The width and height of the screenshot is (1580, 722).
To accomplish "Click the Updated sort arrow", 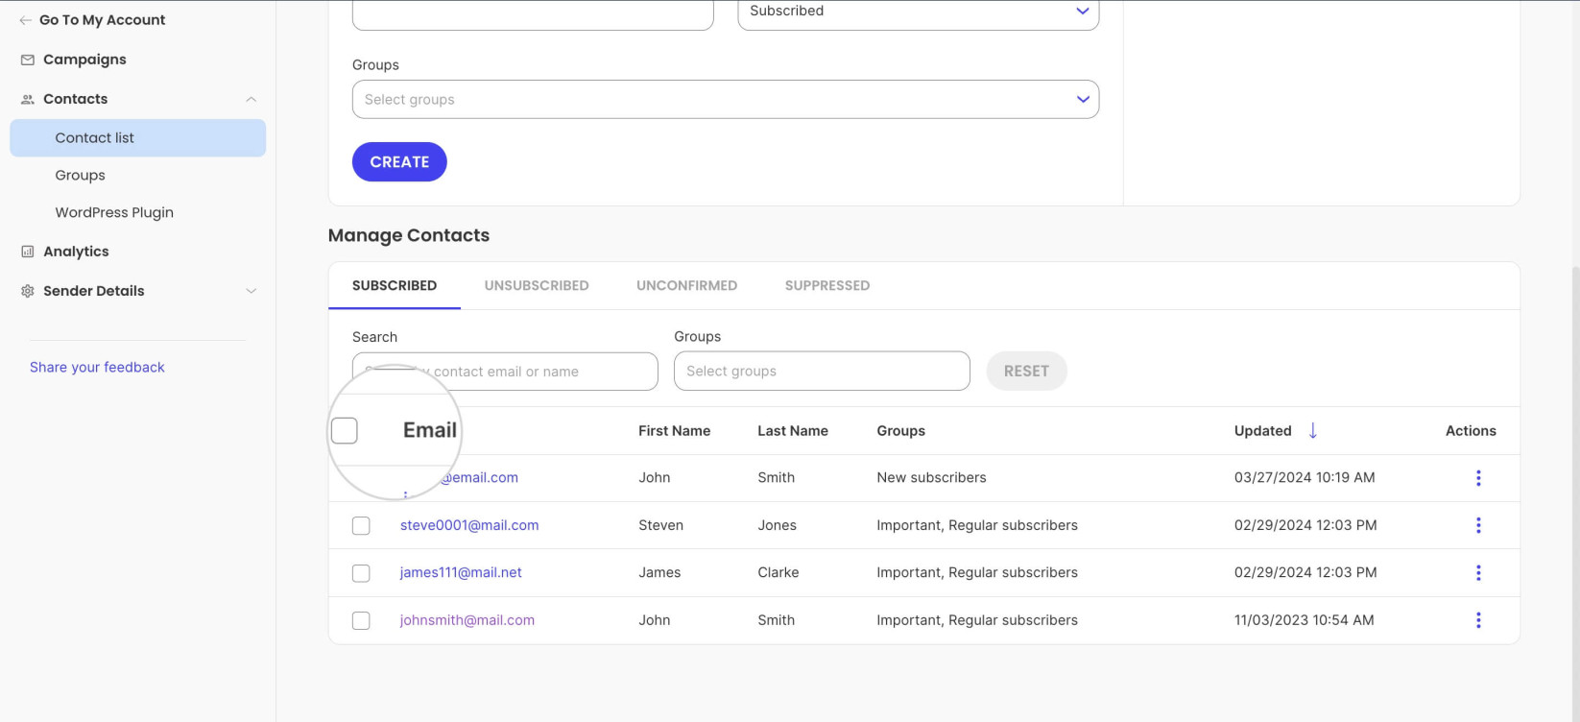I will pyautogui.click(x=1313, y=430).
